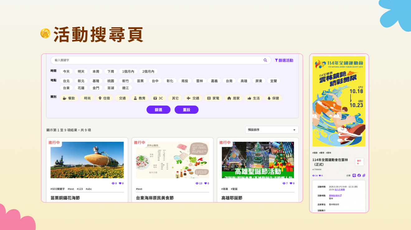
Task: Choose the 新竹 location chip
Action: pyautogui.click(x=125, y=81)
